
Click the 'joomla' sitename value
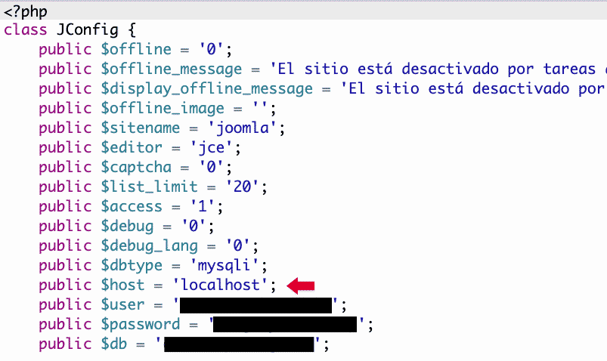(243, 128)
